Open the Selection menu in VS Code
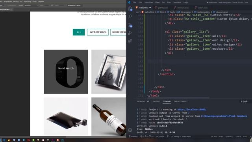The width and height of the screenshot is (252, 142). click(x=148, y=2)
